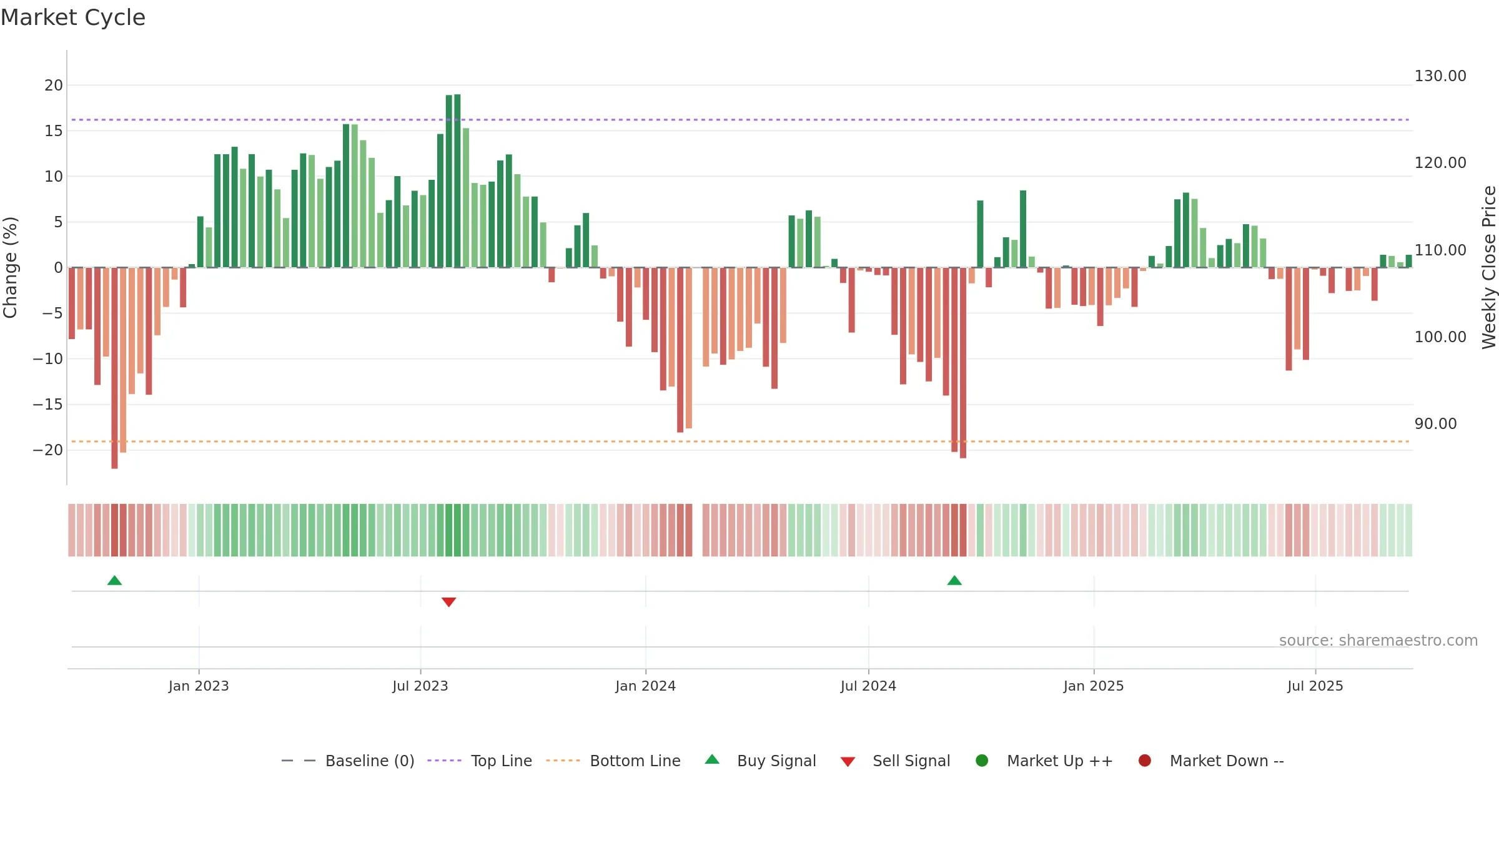Click the Jan 2024 axis label
Screen dimensions: 1499x843
click(x=645, y=686)
